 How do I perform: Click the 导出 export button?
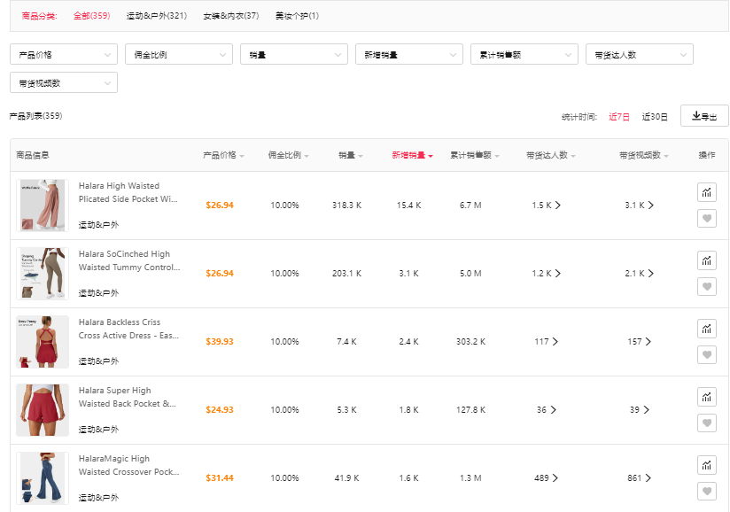pos(704,116)
